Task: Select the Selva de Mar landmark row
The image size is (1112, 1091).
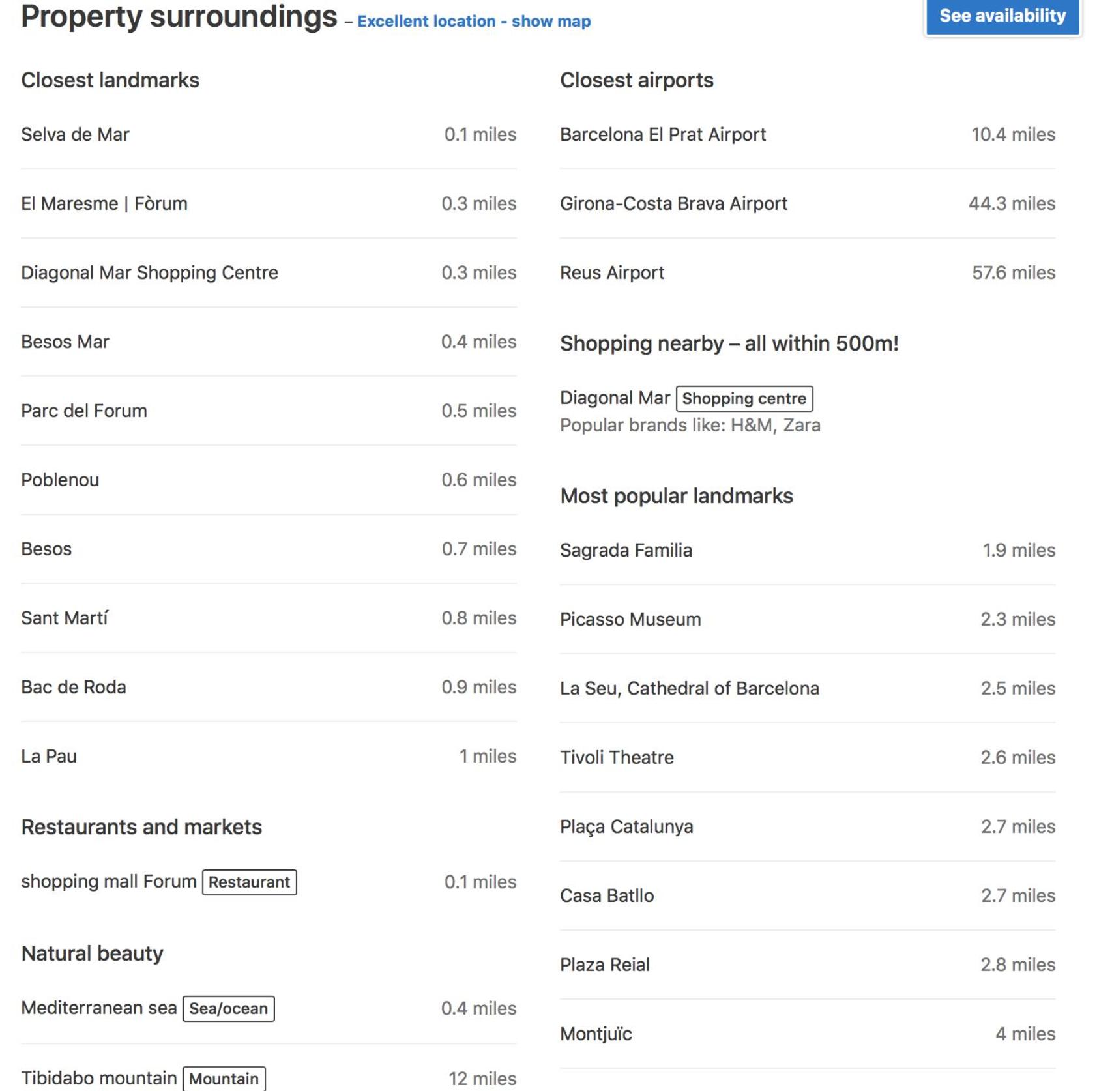Action: click(269, 134)
